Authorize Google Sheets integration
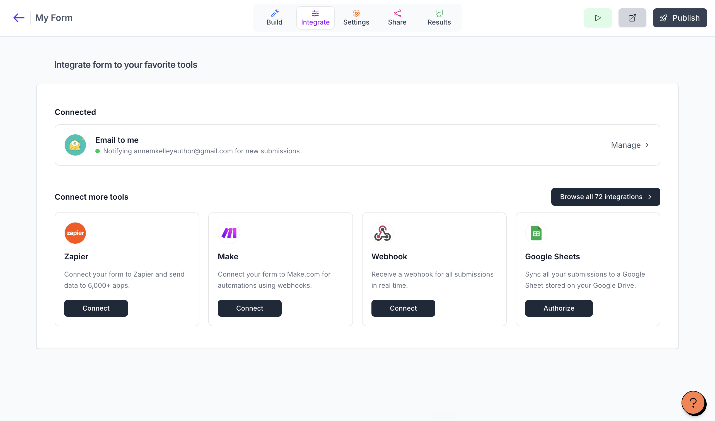715x421 pixels. click(559, 308)
